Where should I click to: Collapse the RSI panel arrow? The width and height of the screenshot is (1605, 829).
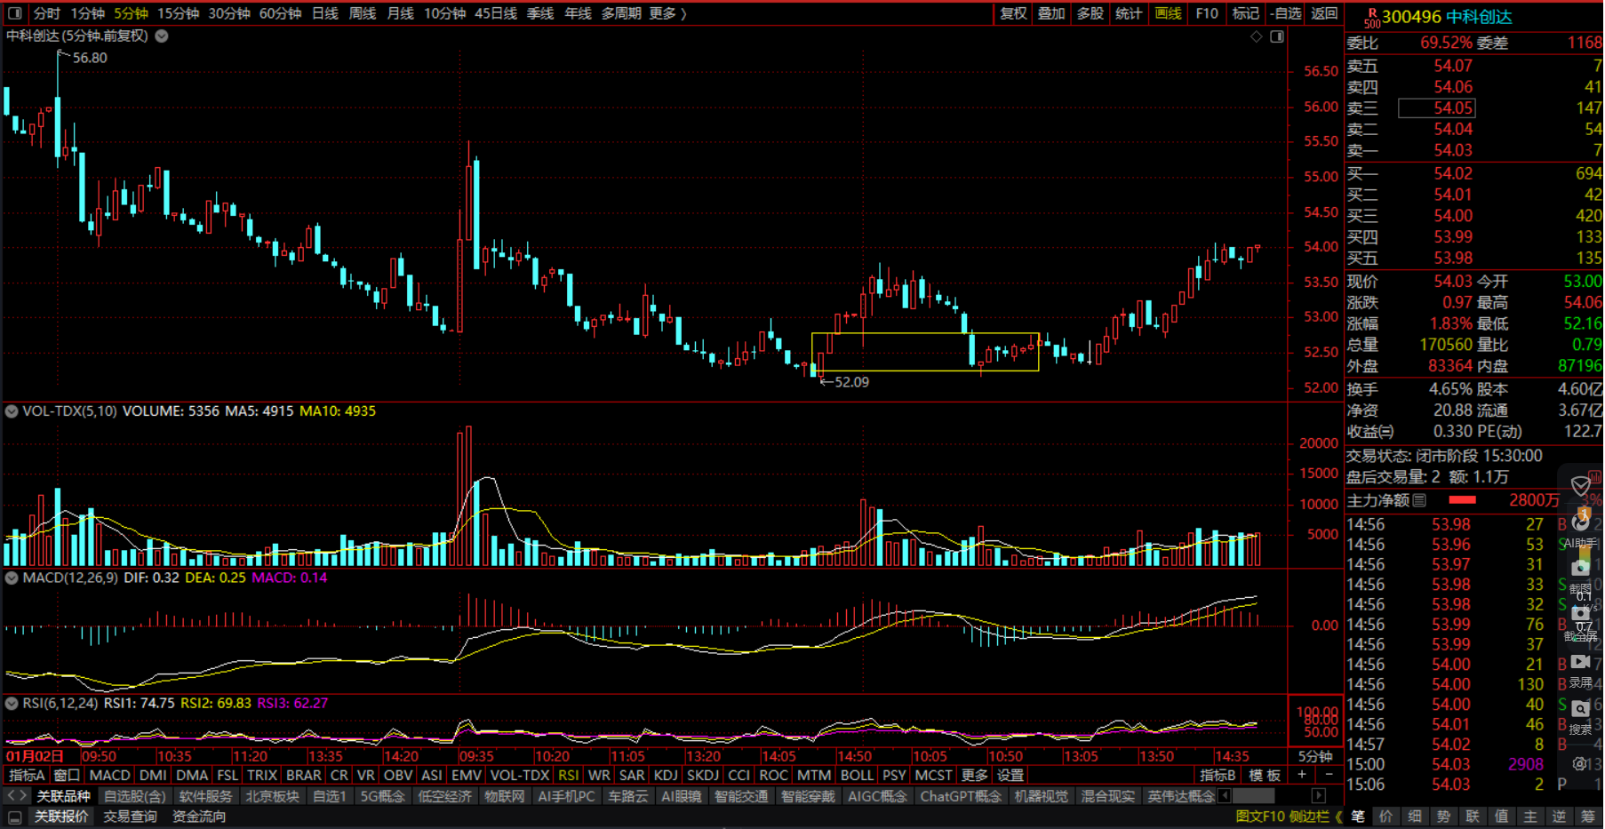tap(12, 703)
